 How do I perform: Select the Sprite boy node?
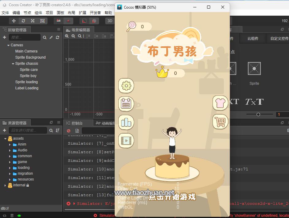(x=28, y=76)
